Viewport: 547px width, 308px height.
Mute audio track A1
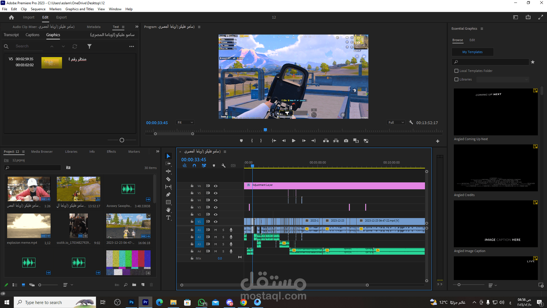(x=215, y=230)
